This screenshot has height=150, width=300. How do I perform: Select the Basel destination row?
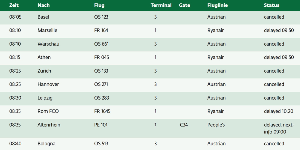tap(43, 17)
